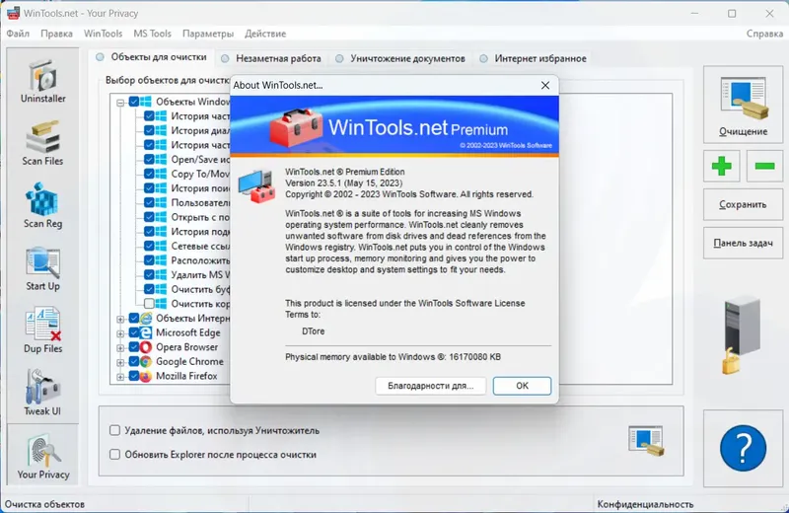Open the Tweak UI tool
The image size is (789, 513).
pyautogui.click(x=42, y=393)
